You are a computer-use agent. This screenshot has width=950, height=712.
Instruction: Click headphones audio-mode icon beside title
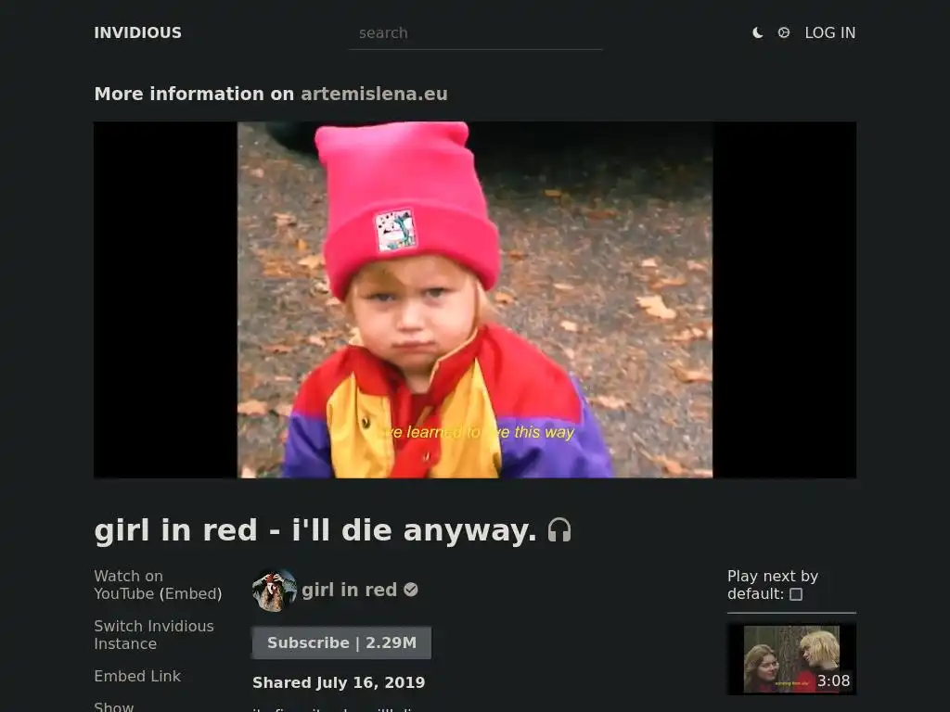tap(559, 529)
